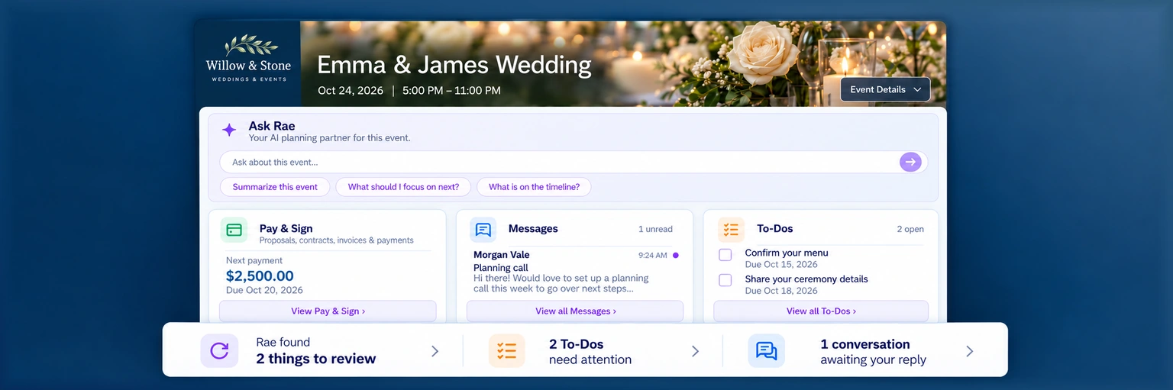Viewport: 1173px width, 390px height.
Task: Click the Oct 24, 2026 event date
Action: coord(351,90)
